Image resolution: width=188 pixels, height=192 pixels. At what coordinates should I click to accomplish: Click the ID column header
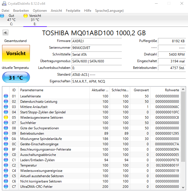click(14, 90)
